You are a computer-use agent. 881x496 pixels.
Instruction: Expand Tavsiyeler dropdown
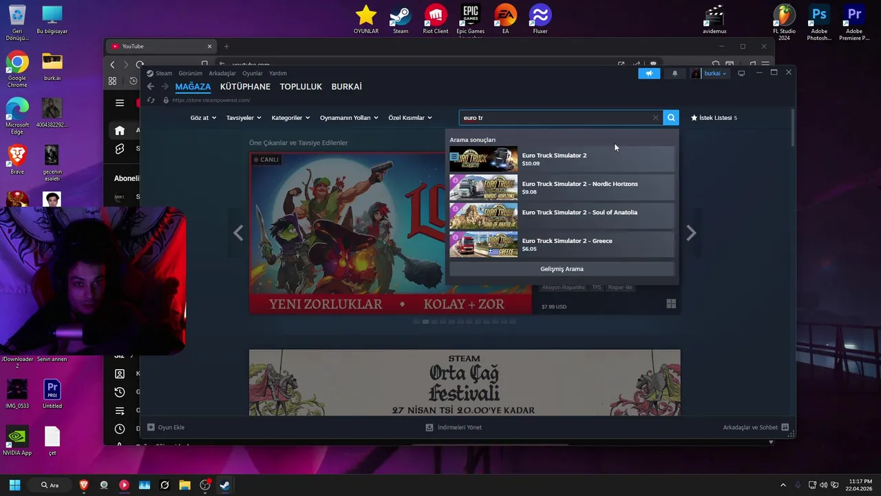(x=244, y=118)
